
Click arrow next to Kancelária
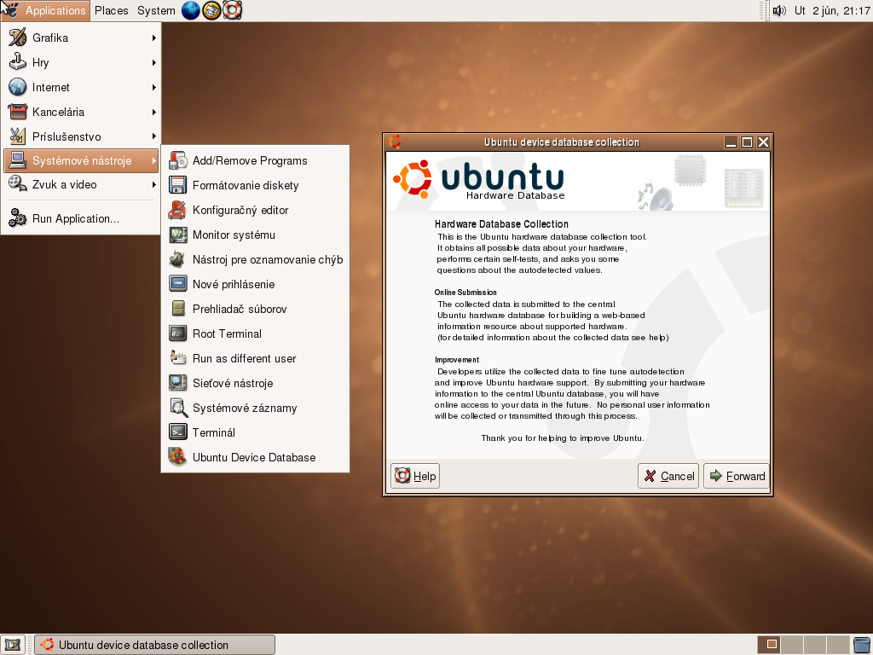click(x=153, y=112)
